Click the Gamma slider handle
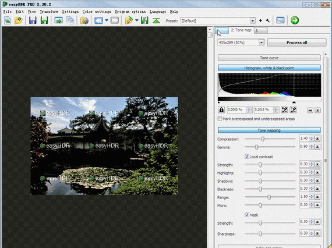 pyautogui.click(x=256, y=147)
